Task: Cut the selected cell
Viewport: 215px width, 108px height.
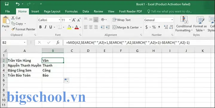Action: coord(16,18)
